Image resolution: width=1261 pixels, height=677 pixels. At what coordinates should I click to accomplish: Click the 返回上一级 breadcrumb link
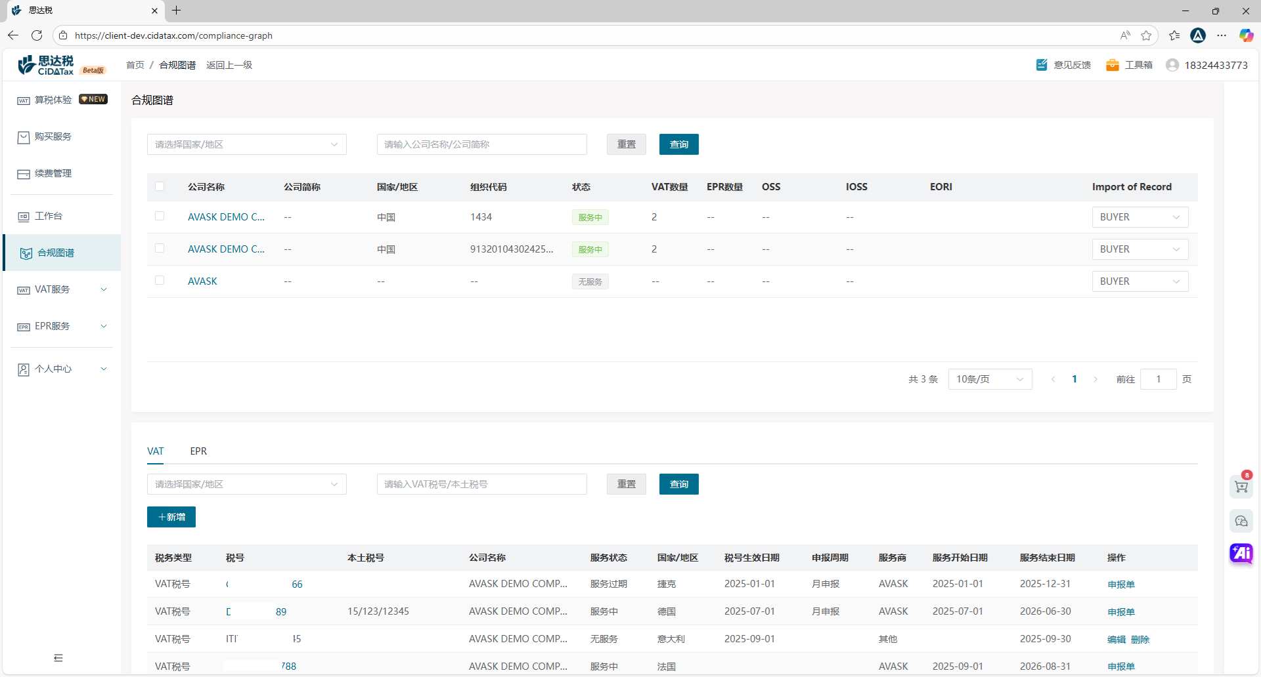(x=229, y=65)
